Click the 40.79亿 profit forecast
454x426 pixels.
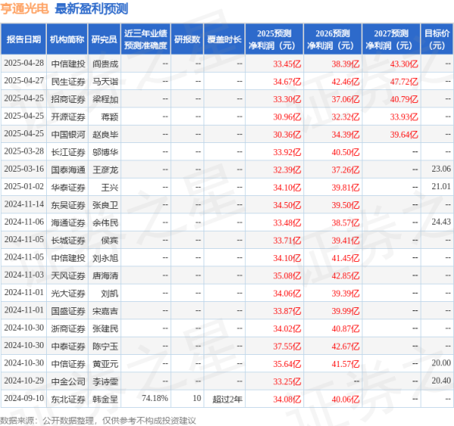tap(404, 99)
